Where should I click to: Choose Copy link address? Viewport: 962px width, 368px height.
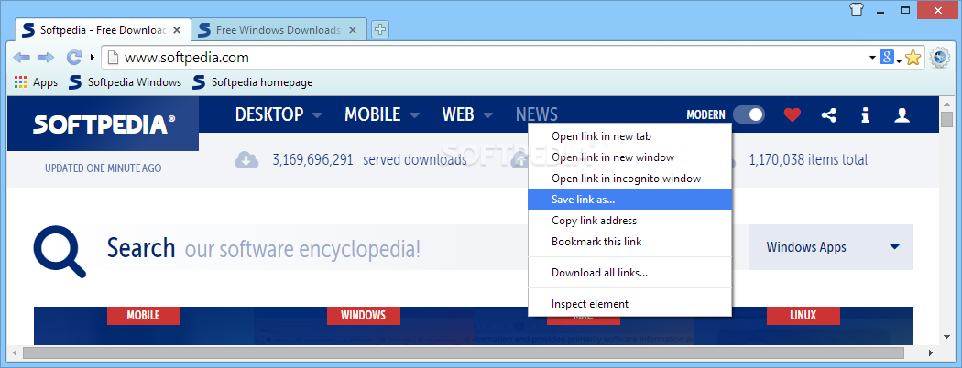630,221
